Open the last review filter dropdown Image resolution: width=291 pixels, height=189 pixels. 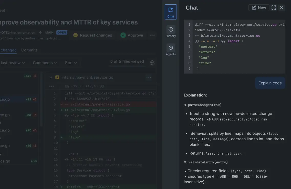pyautogui.click(x=13, y=63)
